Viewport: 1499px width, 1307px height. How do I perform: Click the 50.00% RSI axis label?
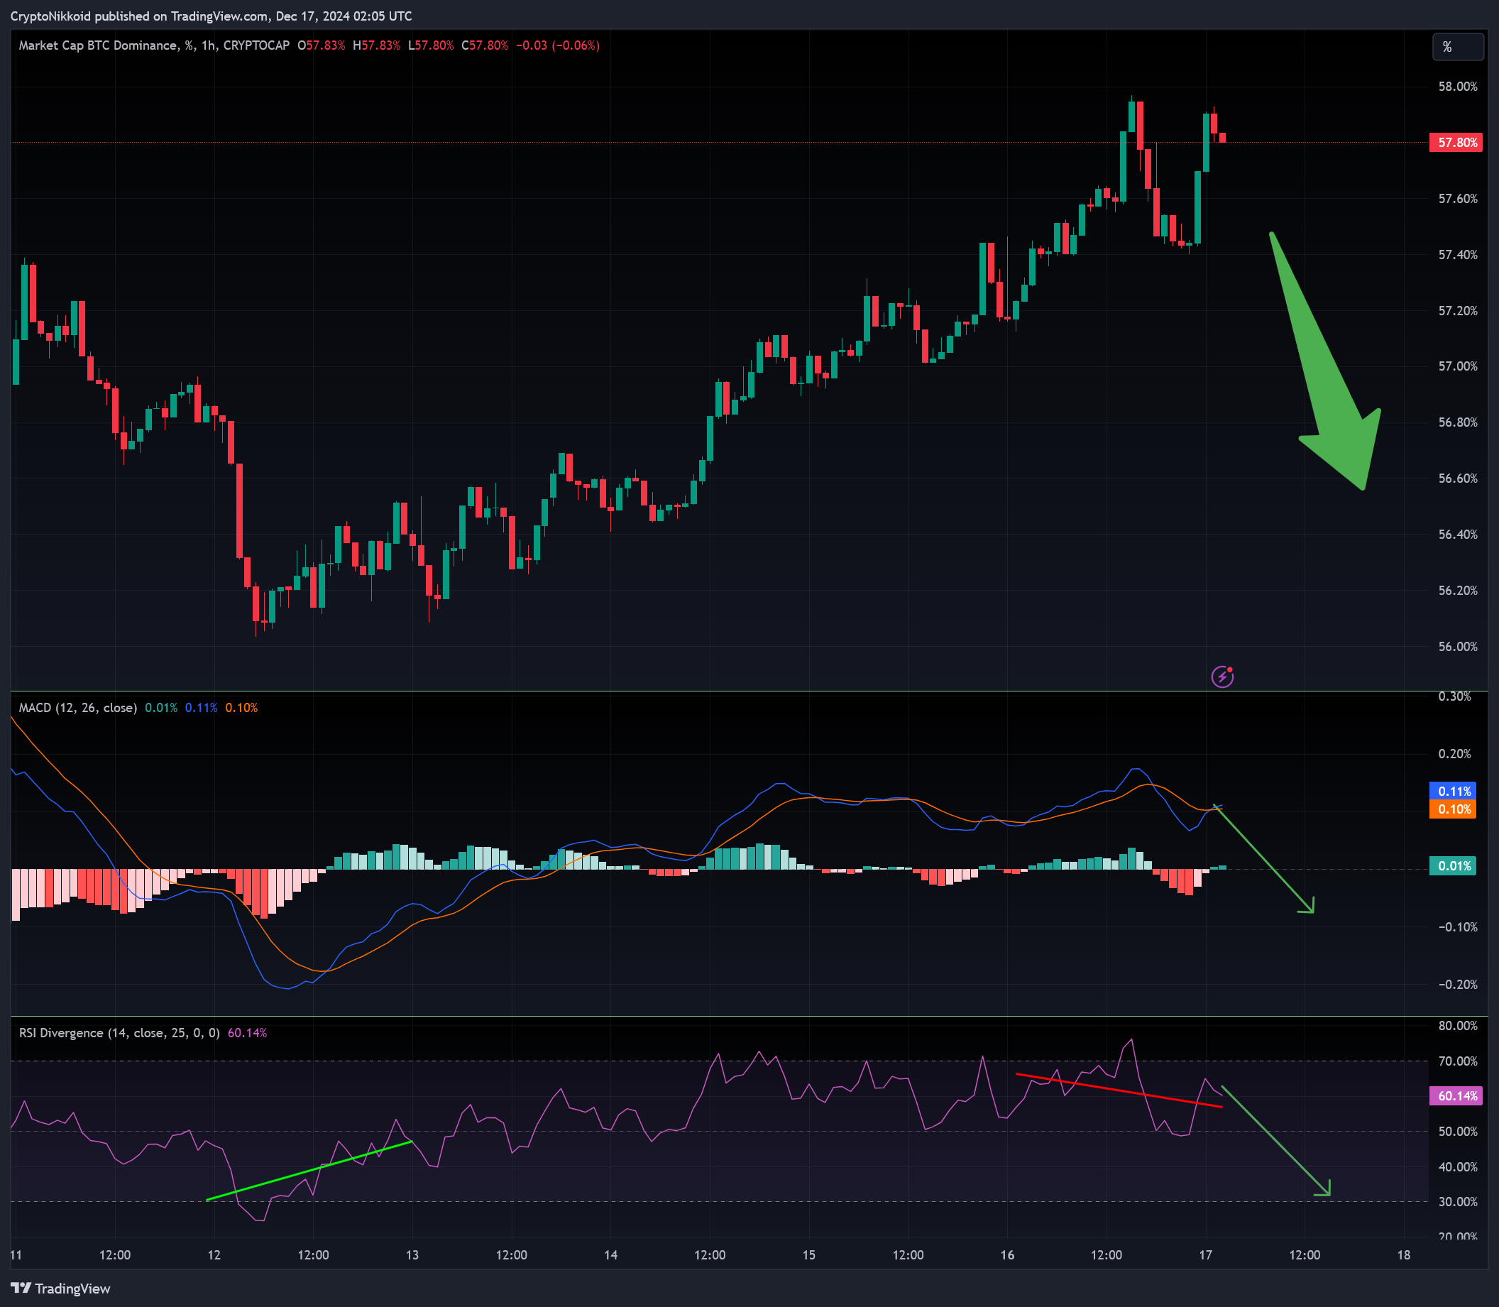pyautogui.click(x=1458, y=1131)
